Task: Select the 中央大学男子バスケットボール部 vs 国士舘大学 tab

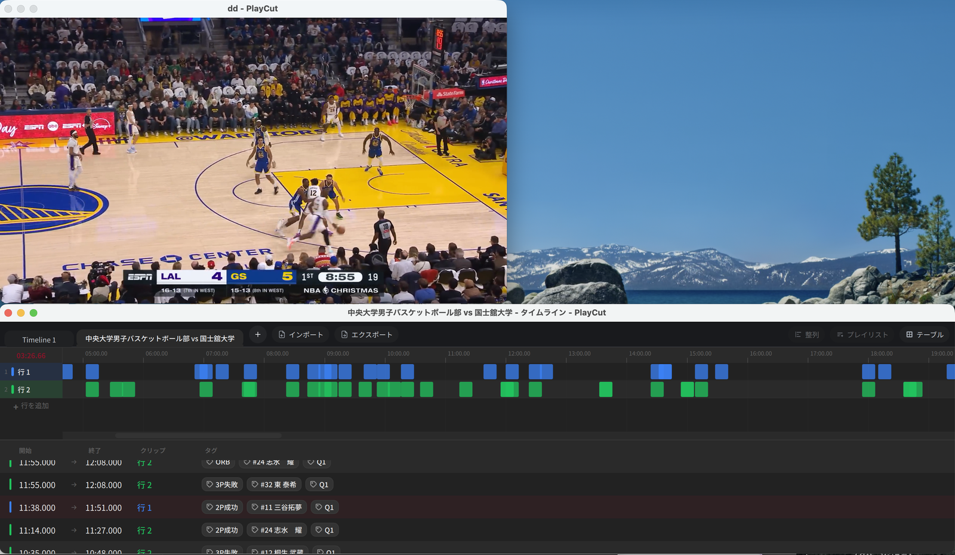Action: (x=159, y=338)
